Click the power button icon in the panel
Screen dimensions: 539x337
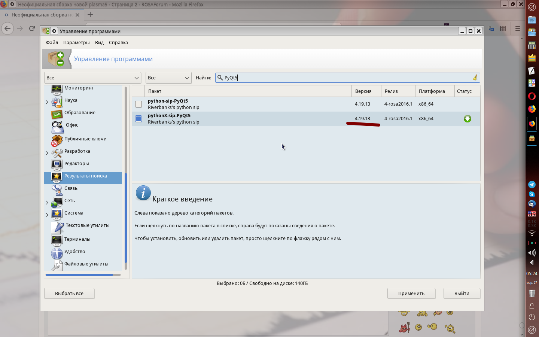(x=532, y=317)
